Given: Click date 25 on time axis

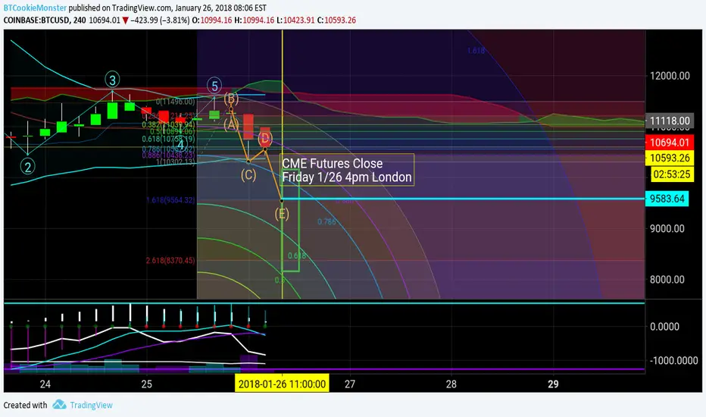Looking at the screenshot, I should 147,384.
